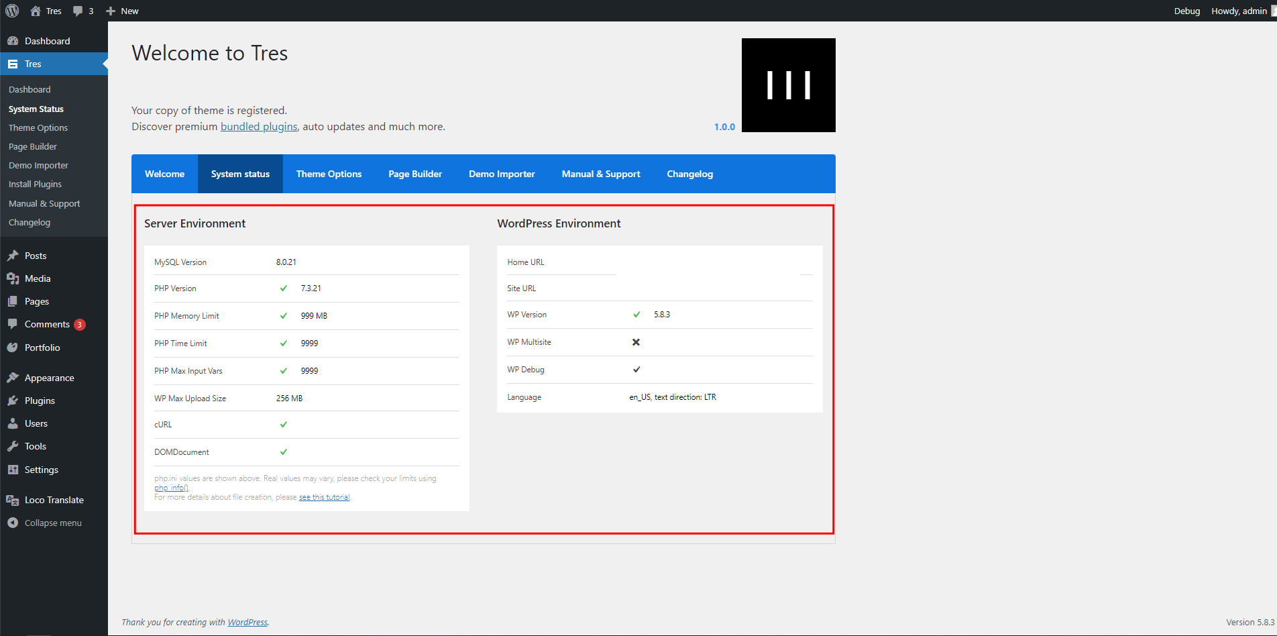Click the checkmark for WP Debug
This screenshot has height=636, width=1277.
click(x=636, y=370)
